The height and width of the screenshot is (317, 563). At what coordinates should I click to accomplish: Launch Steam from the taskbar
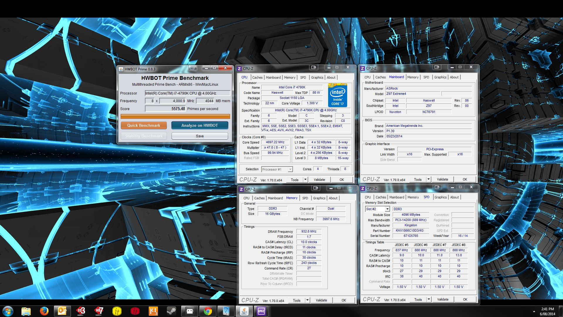point(172,311)
